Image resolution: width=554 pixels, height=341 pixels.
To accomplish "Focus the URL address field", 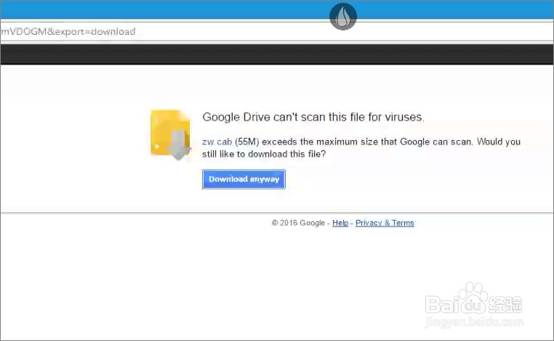I will coord(277,32).
